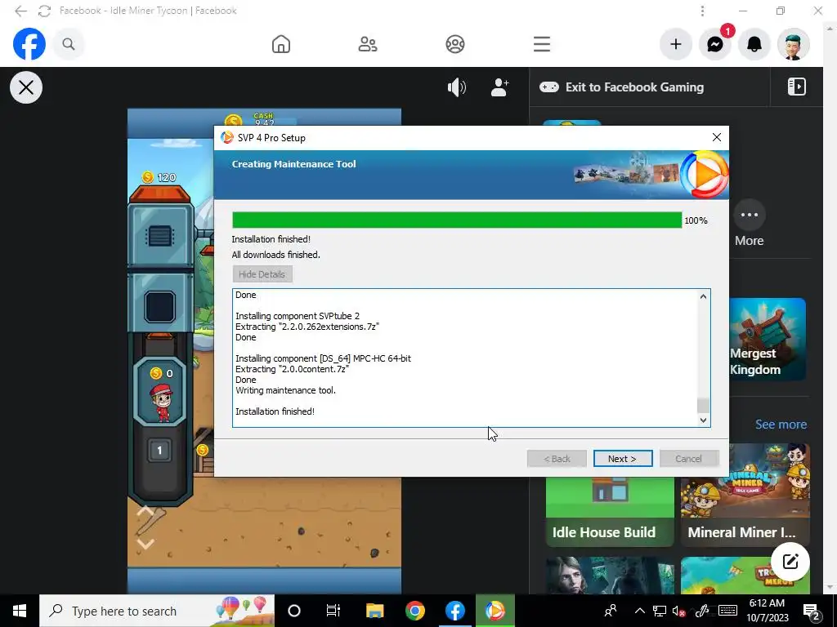Screen dimensions: 837x627
Task: Click the installation progress bar
Action: pyautogui.click(x=457, y=220)
